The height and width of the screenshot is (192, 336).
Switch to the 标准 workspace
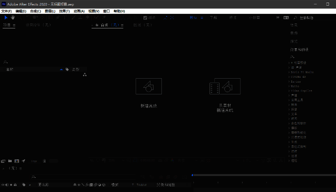click(x=233, y=17)
